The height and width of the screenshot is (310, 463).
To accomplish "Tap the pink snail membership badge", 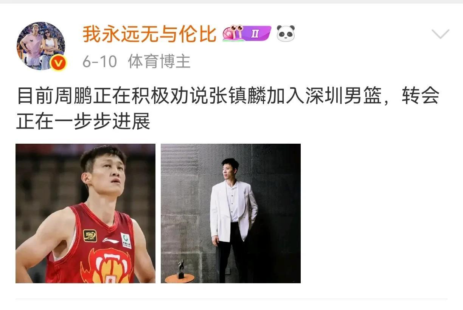I will [x=233, y=33].
